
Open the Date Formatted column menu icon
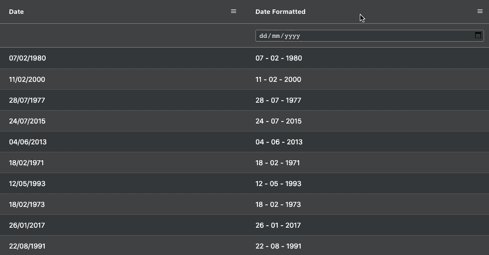tap(480, 11)
